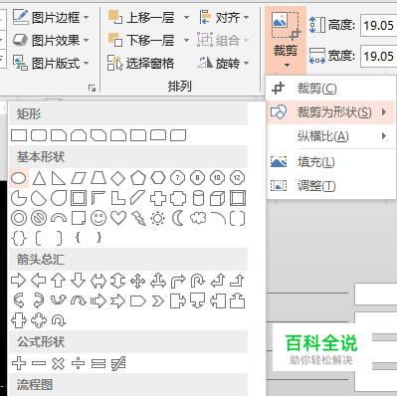Click 裁剪(C) menu item

point(331,89)
